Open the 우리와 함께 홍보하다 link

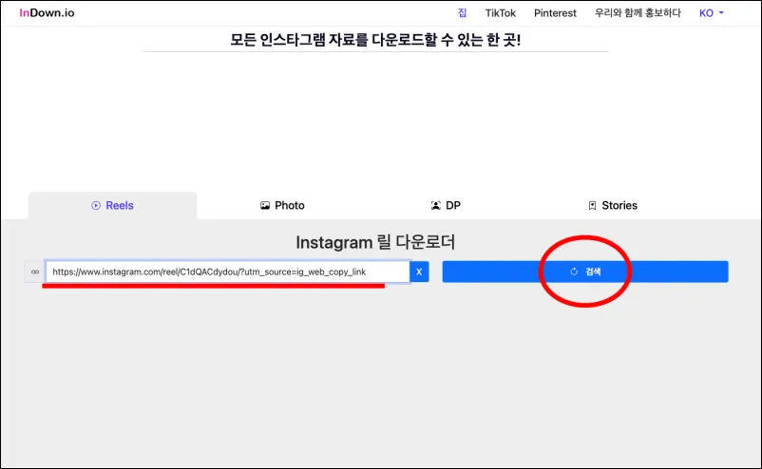(638, 13)
